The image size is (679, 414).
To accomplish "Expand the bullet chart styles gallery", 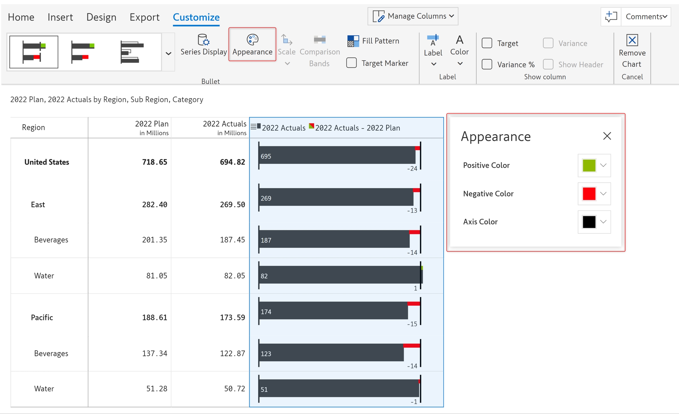I will [x=168, y=53].
